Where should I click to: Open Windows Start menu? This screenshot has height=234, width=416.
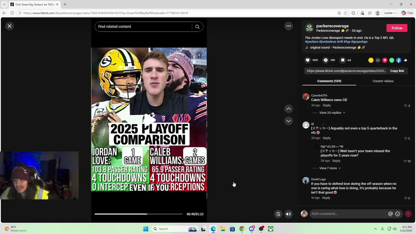(x=146, y=229)
